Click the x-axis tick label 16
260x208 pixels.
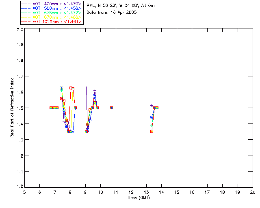coord(192,192)
